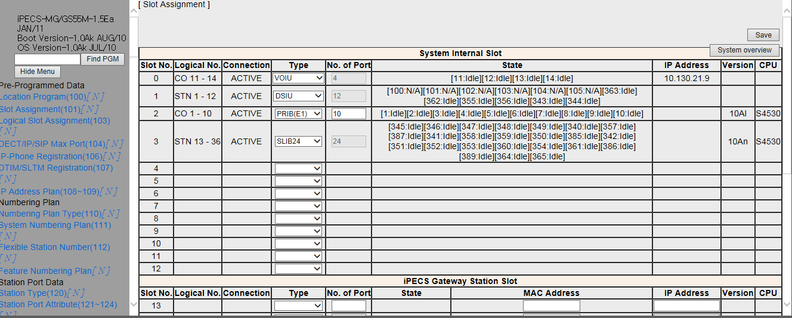Screen dimensions: 792x318
Task: Open the System overview page
Action: coord(744,50)
